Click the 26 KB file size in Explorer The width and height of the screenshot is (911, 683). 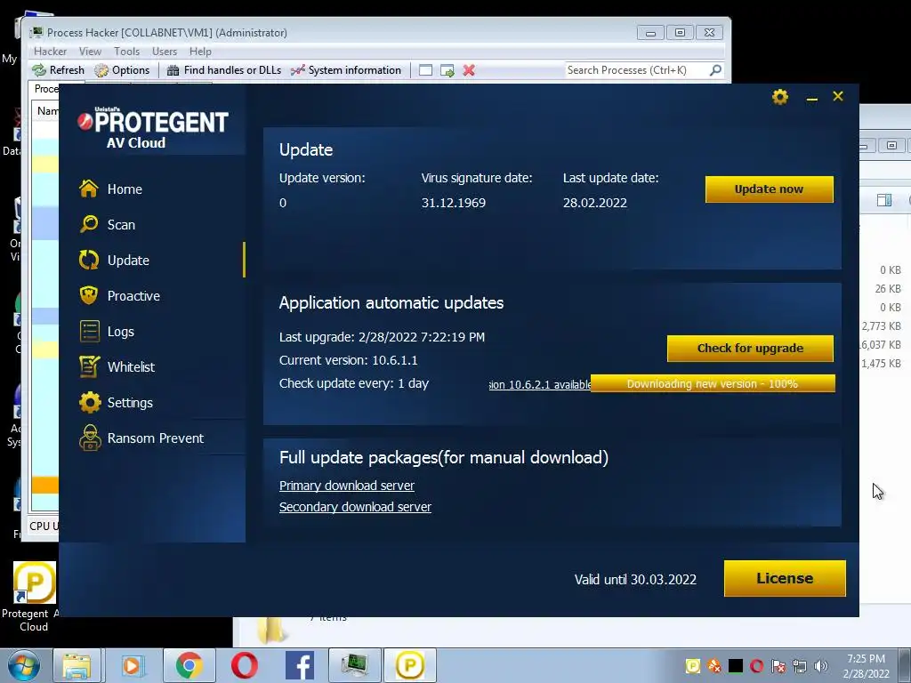(888, 289)
